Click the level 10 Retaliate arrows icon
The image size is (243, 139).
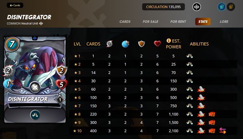(x=223, y=131)
